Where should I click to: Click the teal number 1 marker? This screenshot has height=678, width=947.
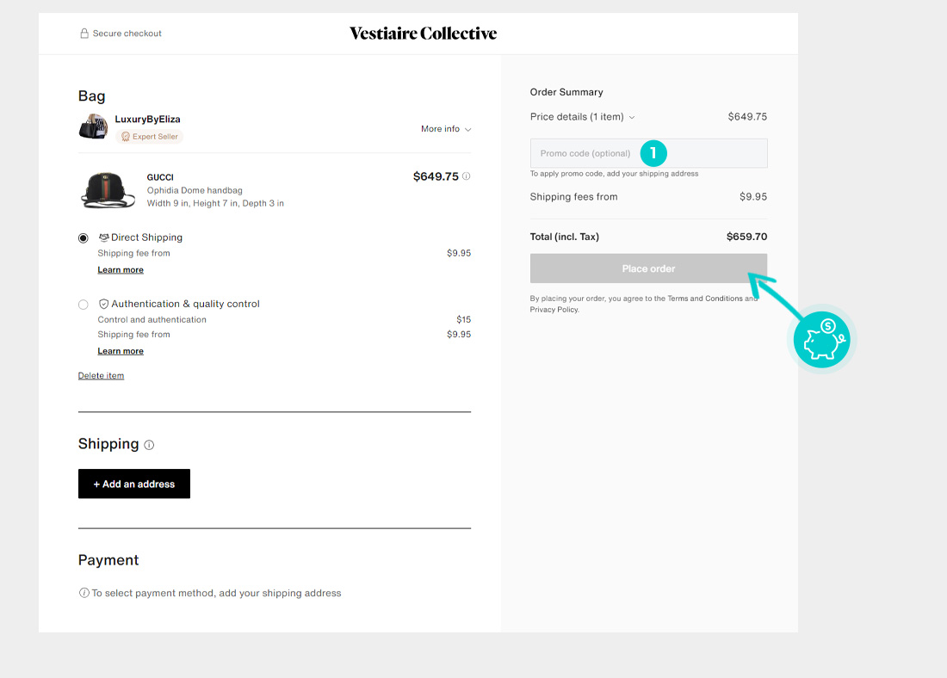[x=653, y=153]
